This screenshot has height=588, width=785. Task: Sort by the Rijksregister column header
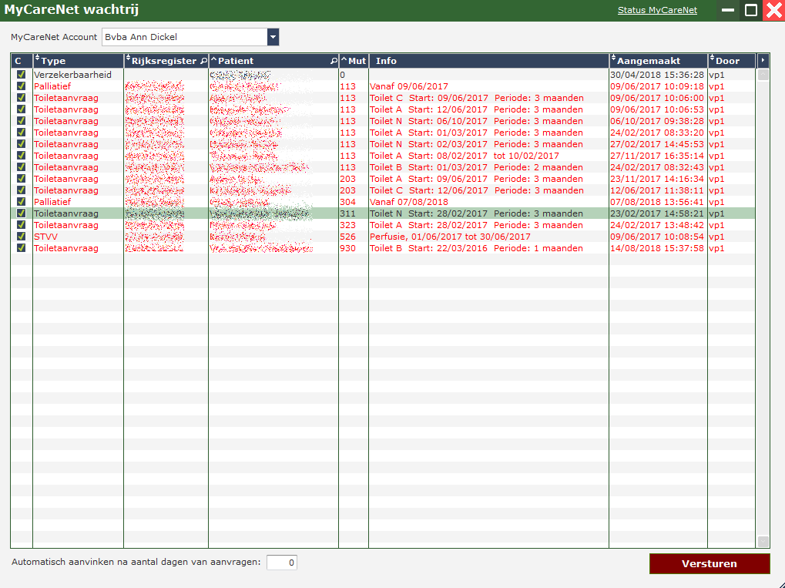coord(166,61)
